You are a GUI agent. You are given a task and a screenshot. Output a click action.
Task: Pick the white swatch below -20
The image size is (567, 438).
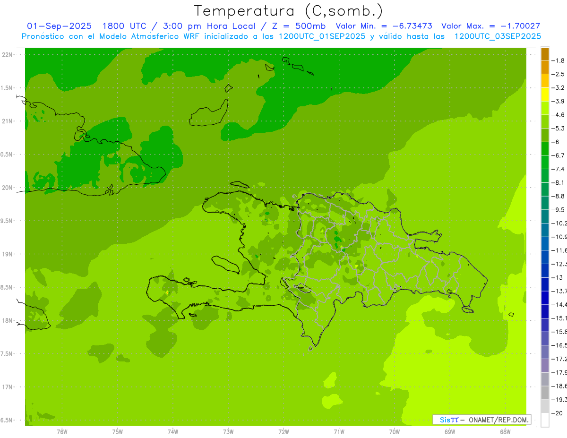point(545,420)
